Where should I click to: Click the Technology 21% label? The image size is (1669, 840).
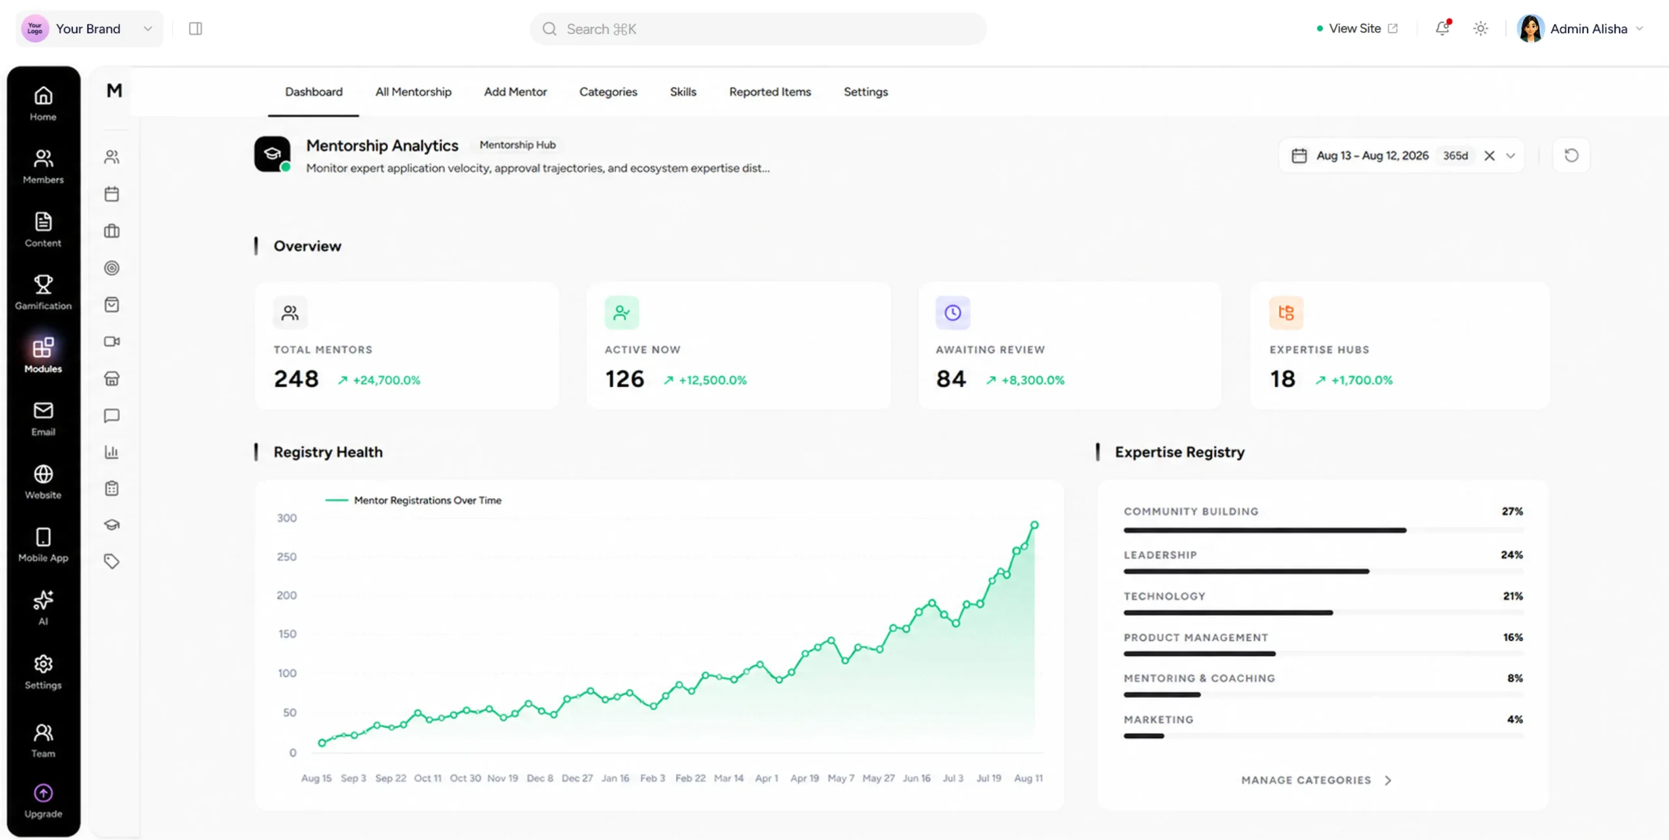tap(1513, 596)
